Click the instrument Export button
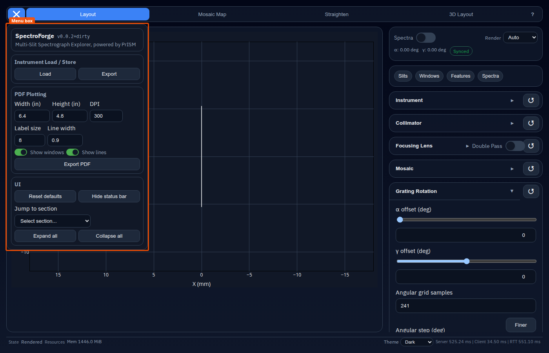Screen dimensions: 549x353 [109, 74]
